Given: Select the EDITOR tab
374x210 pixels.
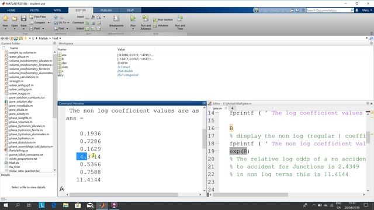Looking at the screenshot, I should (81, 10).
